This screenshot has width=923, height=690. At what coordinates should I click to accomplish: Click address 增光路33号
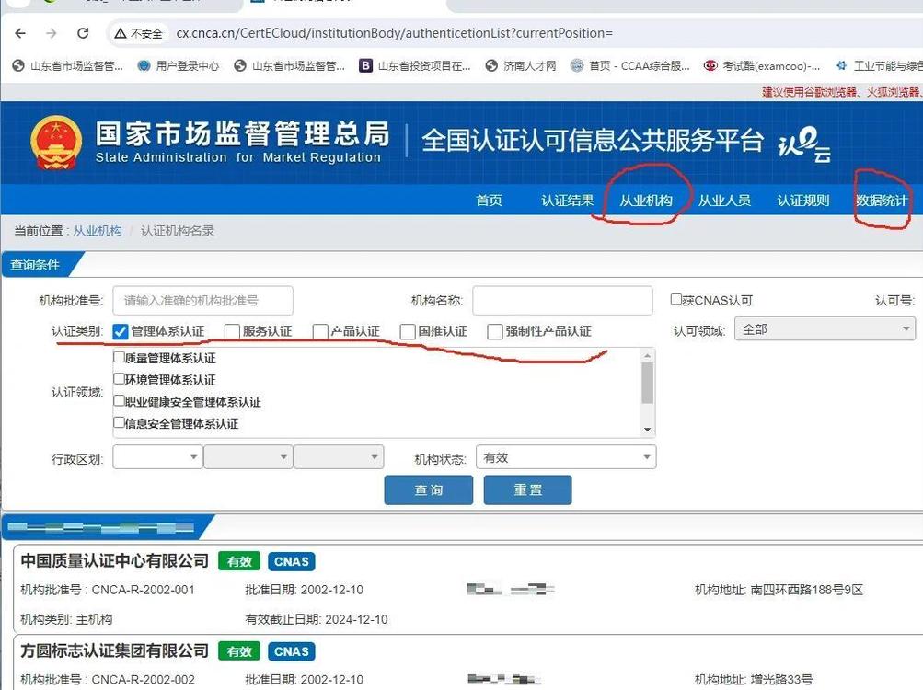coord(781,679)
